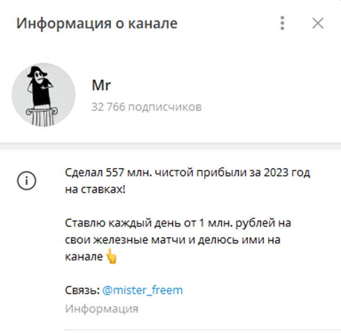
Task: Open the three-dot more options menu
Action: tap(282, 23)
